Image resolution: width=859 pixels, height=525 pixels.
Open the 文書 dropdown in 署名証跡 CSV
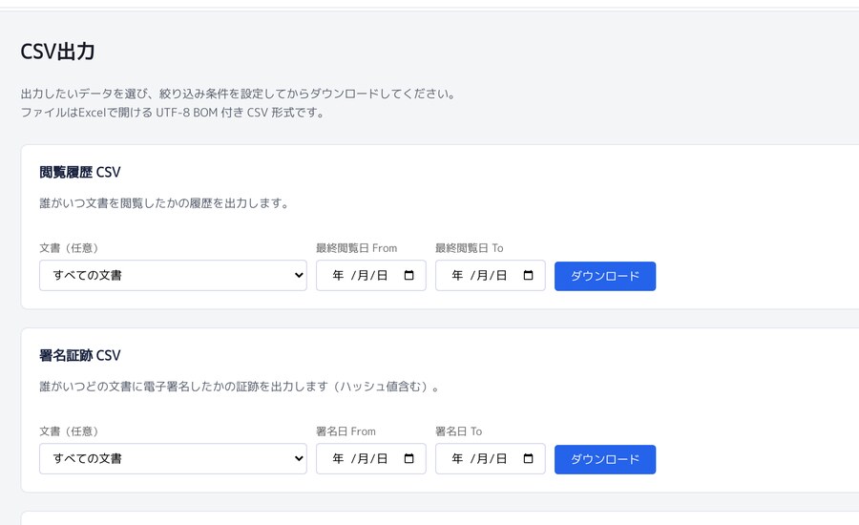tap(173, 459)
